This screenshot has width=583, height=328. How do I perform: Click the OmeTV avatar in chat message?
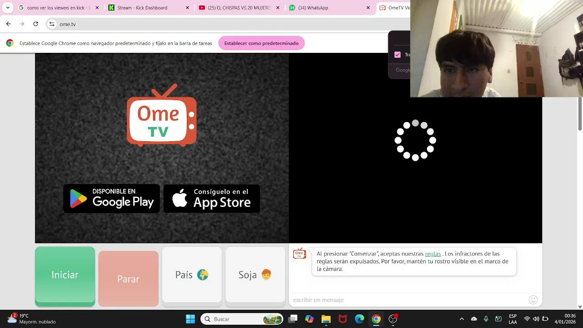299,254
